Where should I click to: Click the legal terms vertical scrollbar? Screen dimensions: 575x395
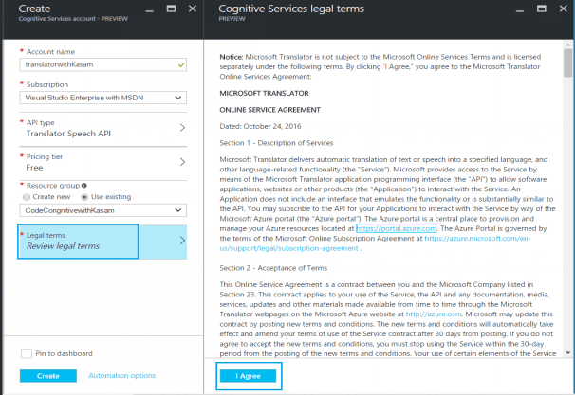click(x=566, y=189)
